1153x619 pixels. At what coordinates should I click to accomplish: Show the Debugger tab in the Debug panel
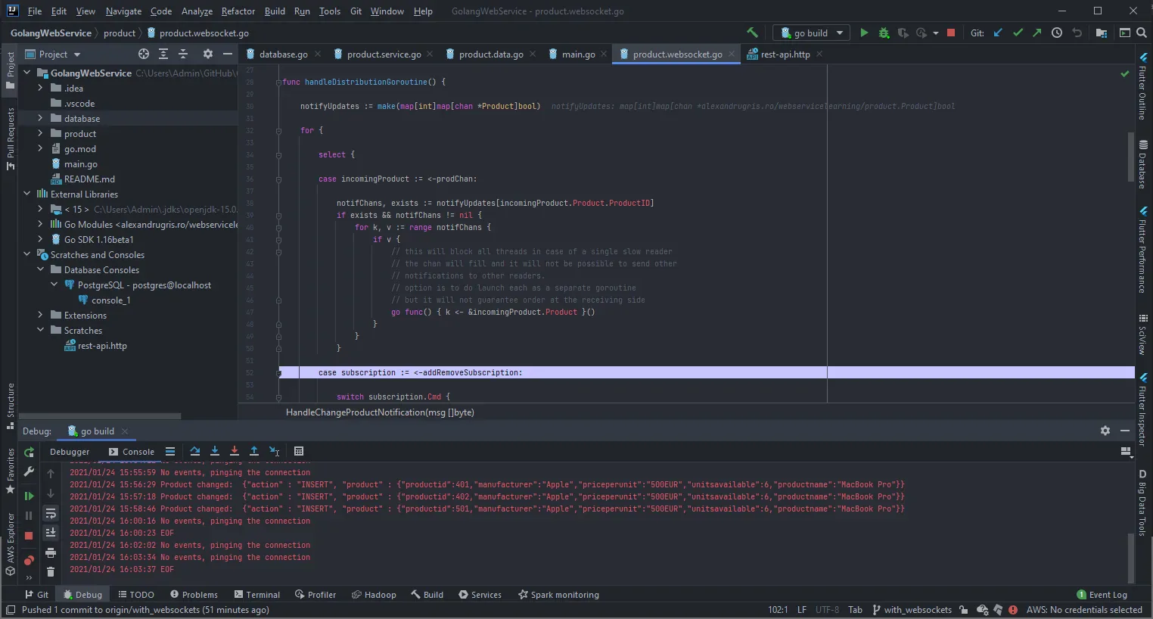coord(70,452)
